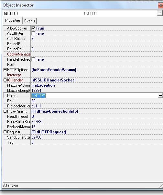Close the Object Inspector window
This screenshot has height=195, width=163.
(161, 5)
